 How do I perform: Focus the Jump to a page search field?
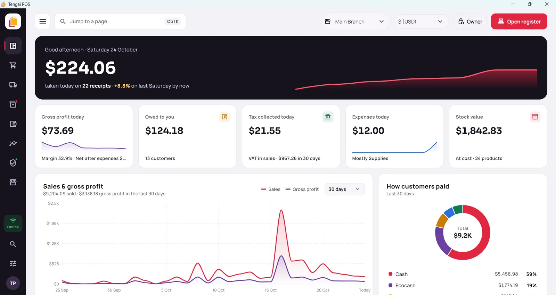coord(120,22)
